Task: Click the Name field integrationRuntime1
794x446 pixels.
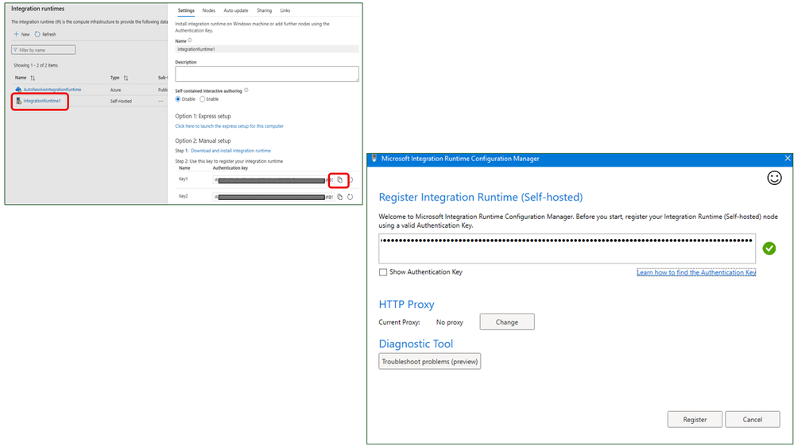Action: 267,49
